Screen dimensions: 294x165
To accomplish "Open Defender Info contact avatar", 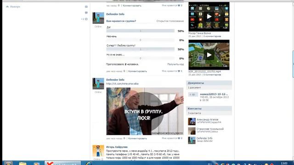I will click(192, 140).
